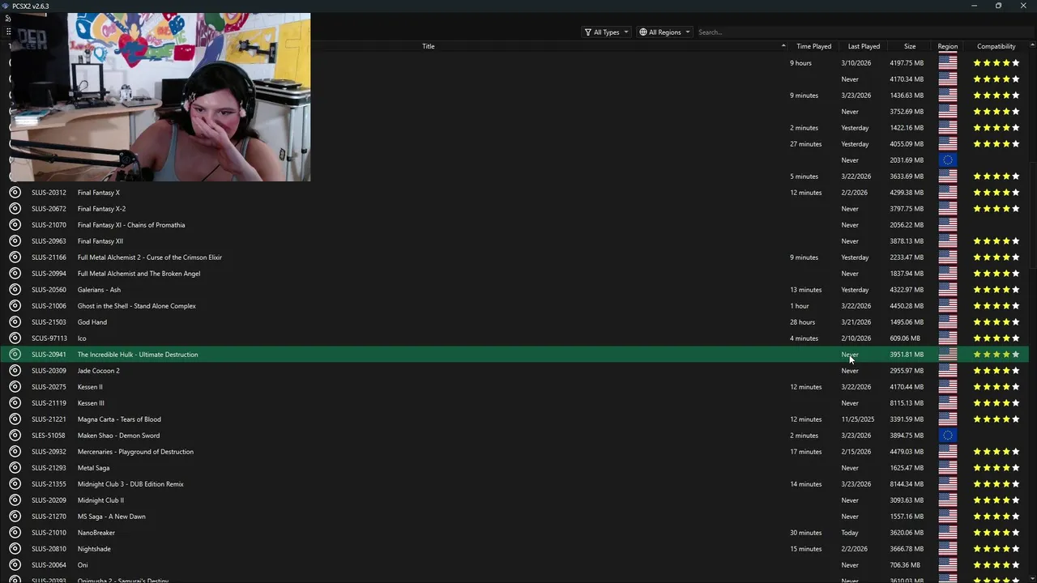Open the All Regions filter dropdown
The image size is (1037, 583).
tap(664, 32)
